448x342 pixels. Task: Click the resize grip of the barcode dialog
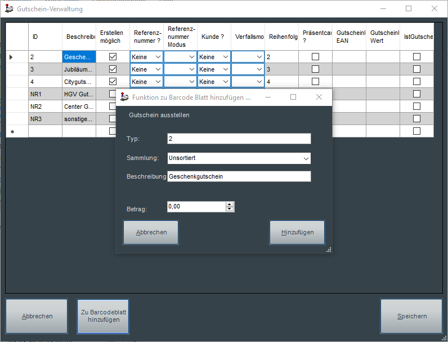click(x=329, y=250)
